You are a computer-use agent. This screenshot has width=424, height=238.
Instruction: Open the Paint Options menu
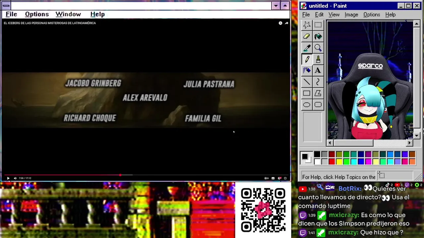click(x=372, y=15)
